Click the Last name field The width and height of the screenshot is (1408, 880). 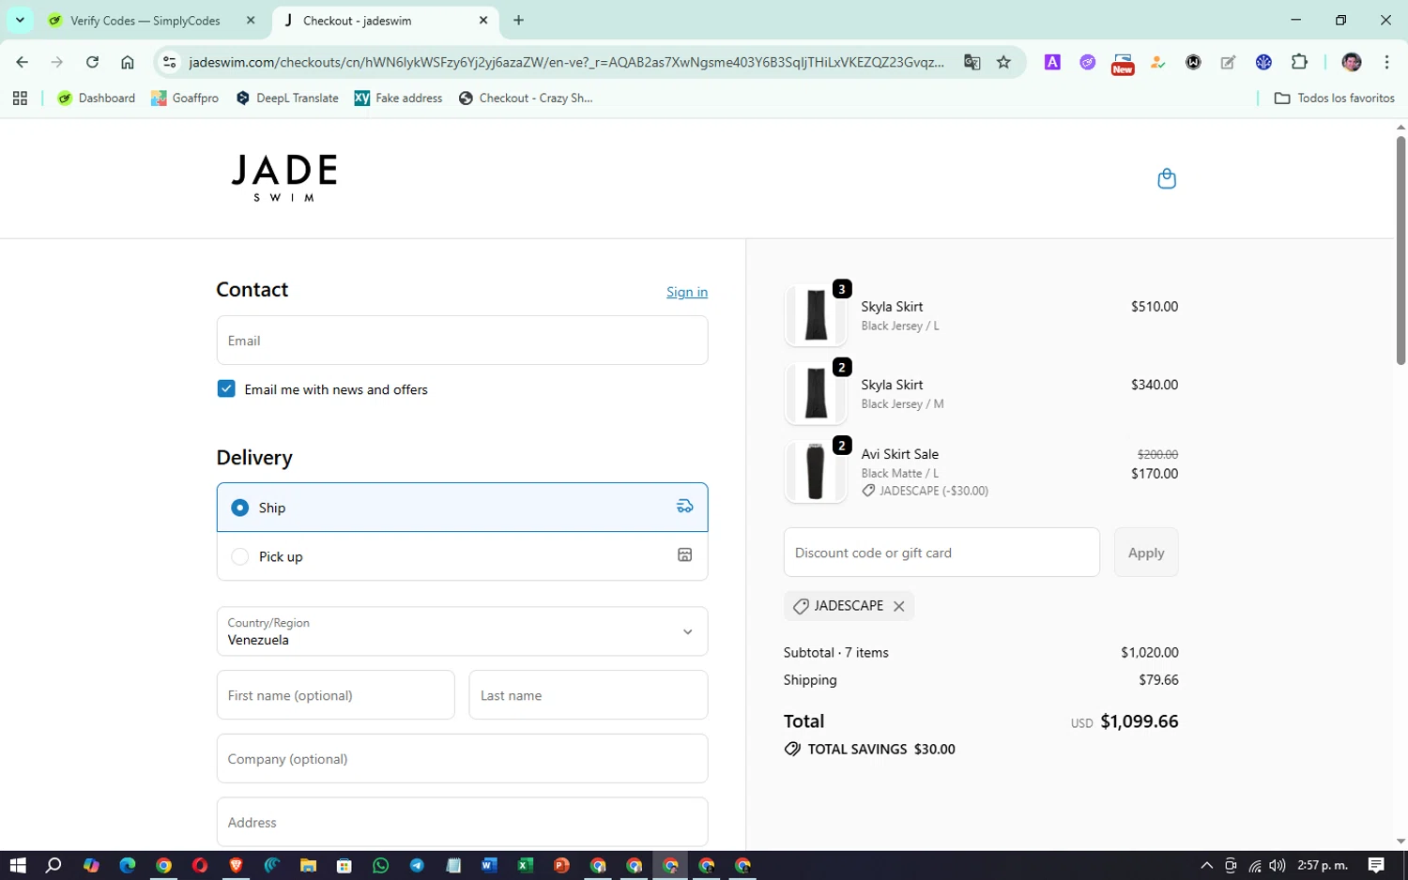click(589, 695)
